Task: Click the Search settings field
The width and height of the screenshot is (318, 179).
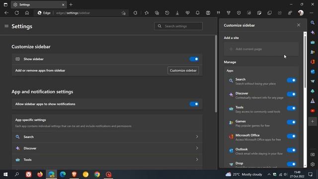Action: (178, 26)
